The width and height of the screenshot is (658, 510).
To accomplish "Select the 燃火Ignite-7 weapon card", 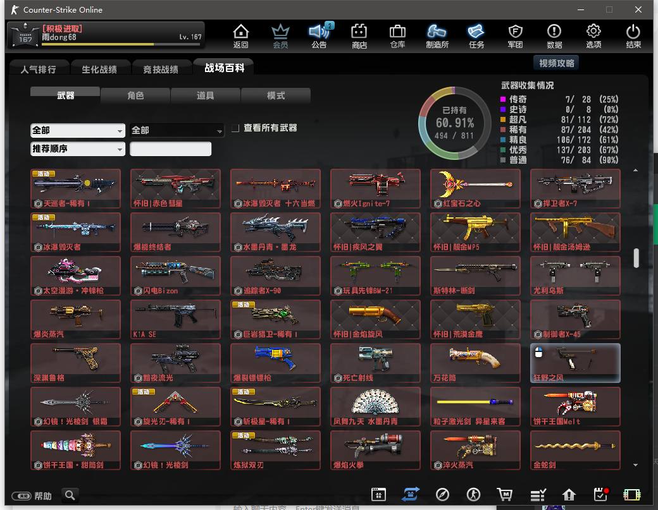I will pyautogui.click(x=375, y=188).
